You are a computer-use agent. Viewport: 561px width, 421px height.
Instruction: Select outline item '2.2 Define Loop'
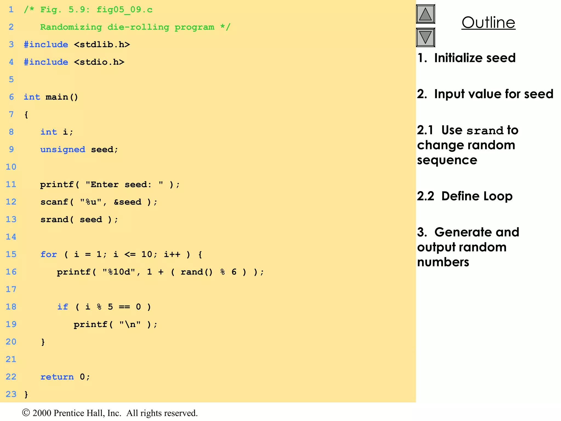[465, 196]
